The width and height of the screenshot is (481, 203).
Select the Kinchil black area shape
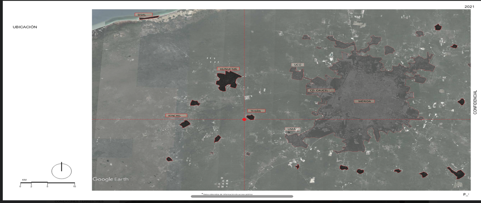point(184,124)
